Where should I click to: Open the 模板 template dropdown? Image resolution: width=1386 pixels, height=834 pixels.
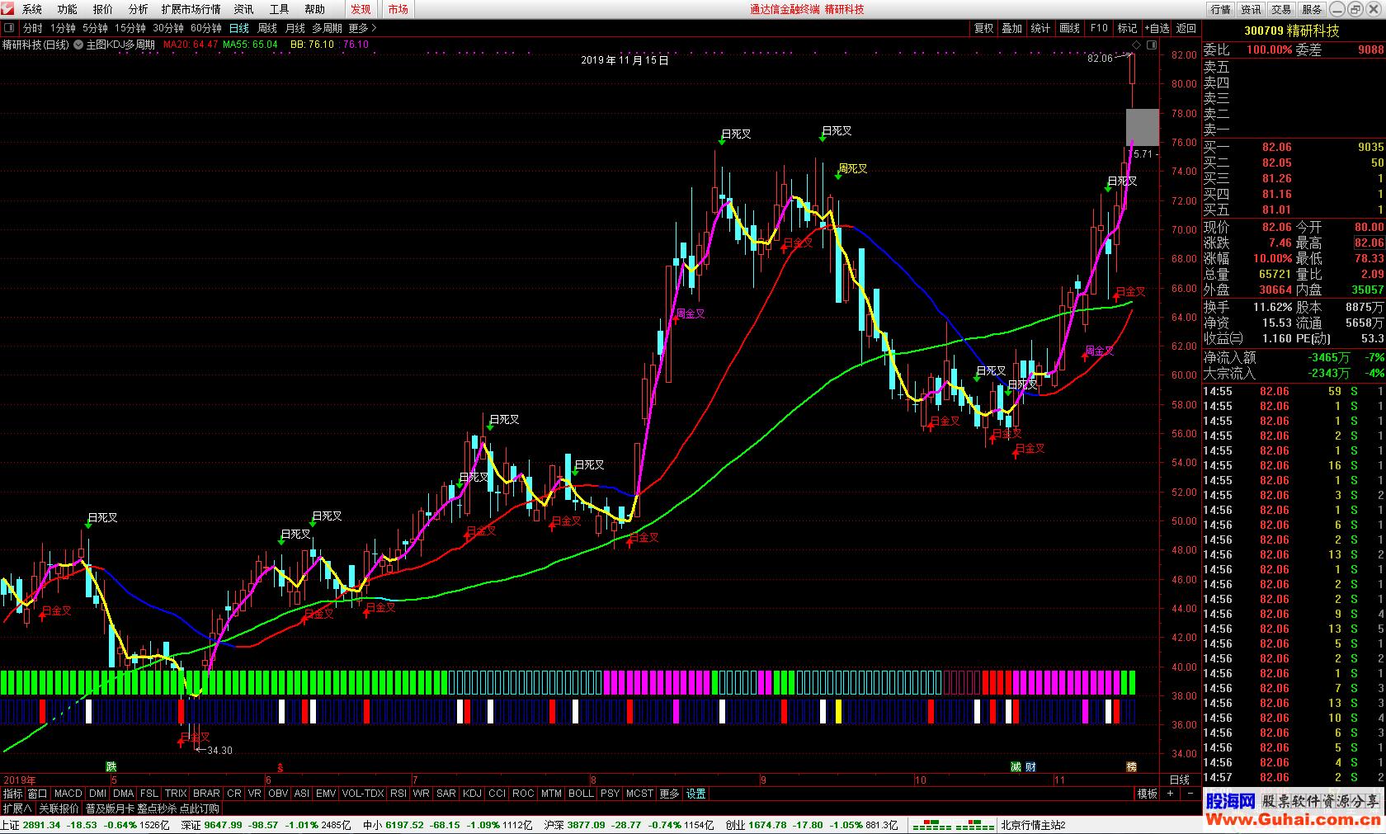[1148, 794]
